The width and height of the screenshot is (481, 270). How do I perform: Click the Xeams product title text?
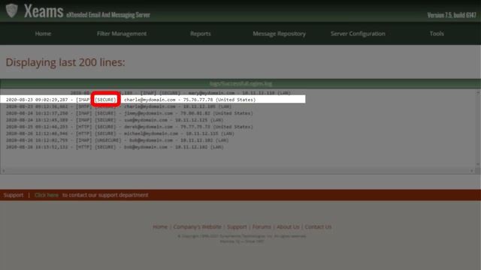point(44,11)
